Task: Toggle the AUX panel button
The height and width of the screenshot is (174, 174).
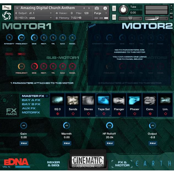Action: point(171,13)
